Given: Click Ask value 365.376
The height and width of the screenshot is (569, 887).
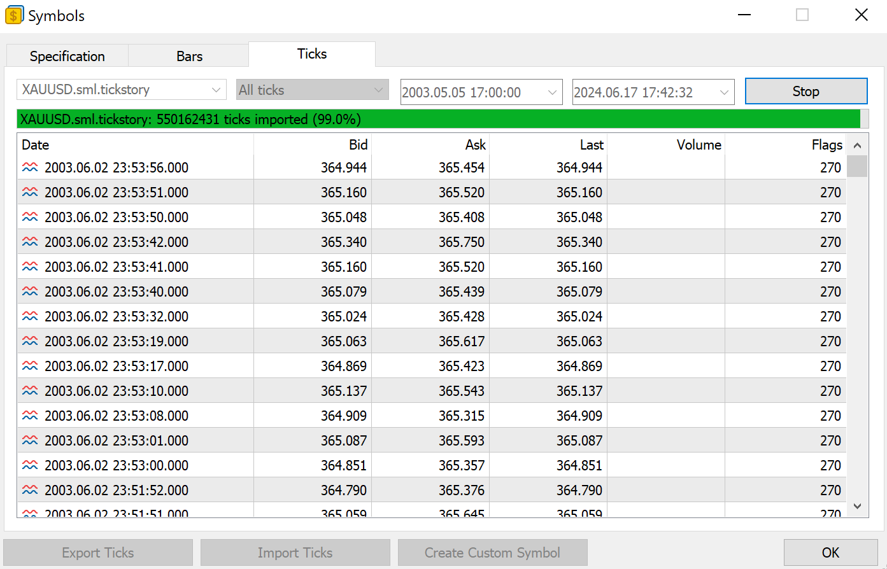Looking at the screenshot, I should (462, 490).
